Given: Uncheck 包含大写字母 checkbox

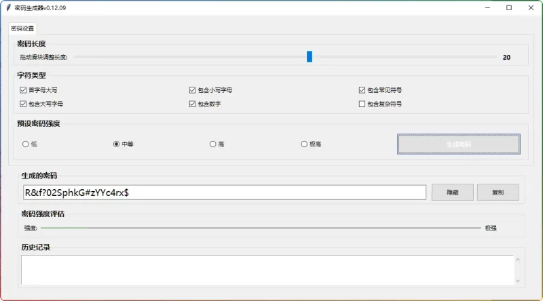Looking at the screenshot, I should click(x=24, y=104).
